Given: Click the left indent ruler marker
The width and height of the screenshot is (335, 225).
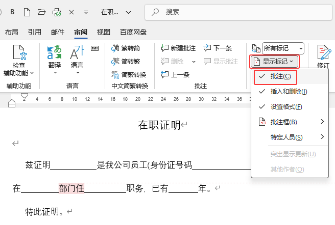Looking at the screenshot, I should tap(12, 103).
